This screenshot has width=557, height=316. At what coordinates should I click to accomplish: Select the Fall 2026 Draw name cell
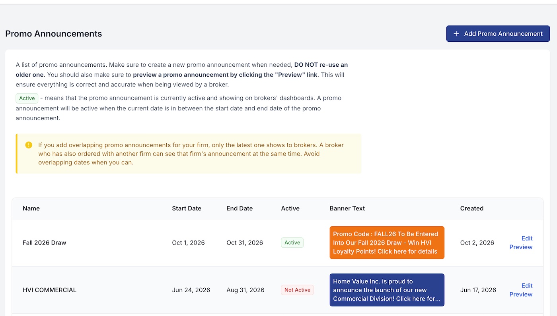45,243
